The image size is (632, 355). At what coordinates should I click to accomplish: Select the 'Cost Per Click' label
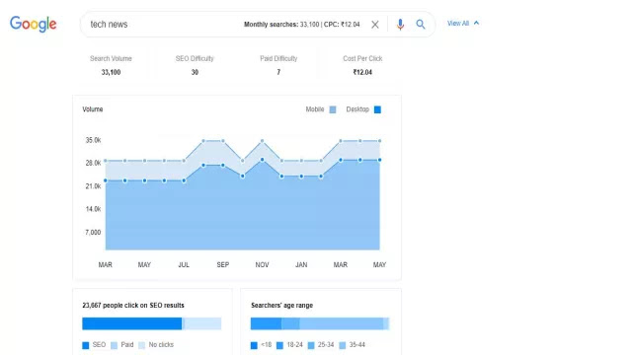coord(362,59)
